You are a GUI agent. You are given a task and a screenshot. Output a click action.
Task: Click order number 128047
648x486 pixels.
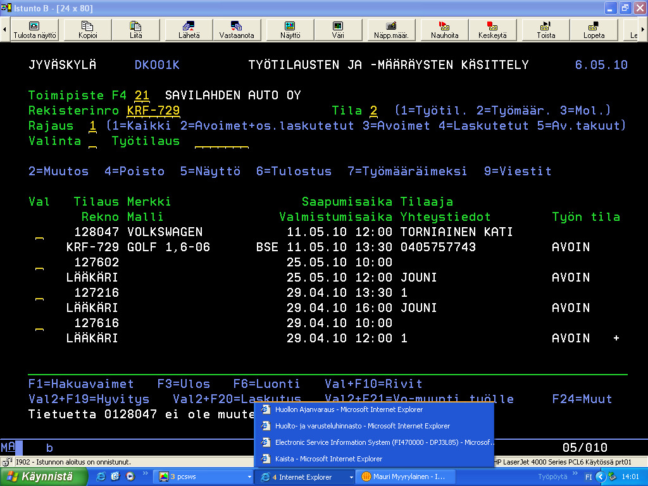click(97, 232)
